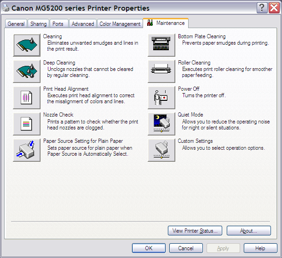Open the Ports tab
282x258 pixels.
click(58, 24)
